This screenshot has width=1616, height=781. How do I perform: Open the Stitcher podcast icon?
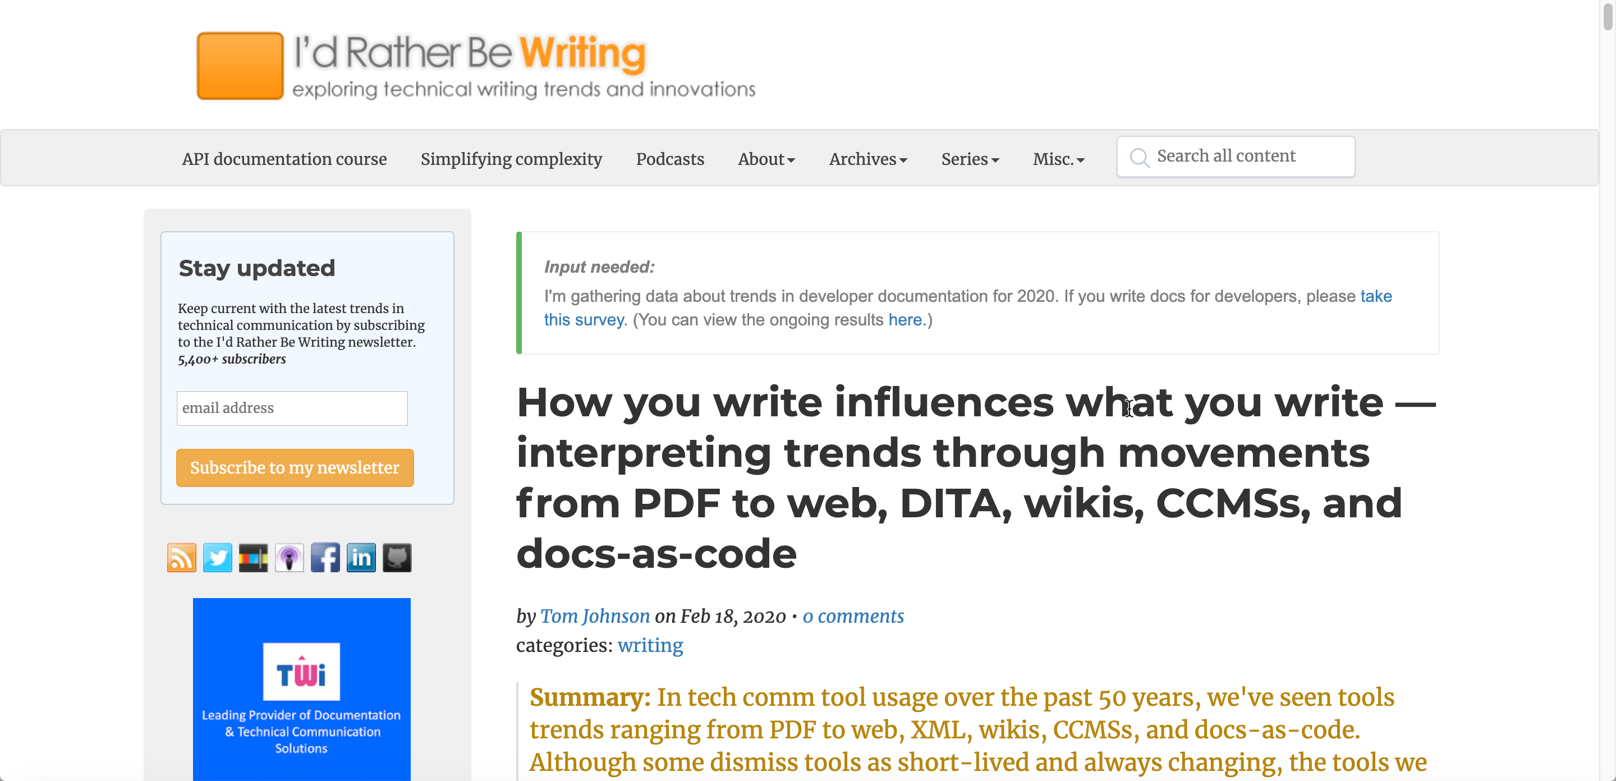click(253, 557)
